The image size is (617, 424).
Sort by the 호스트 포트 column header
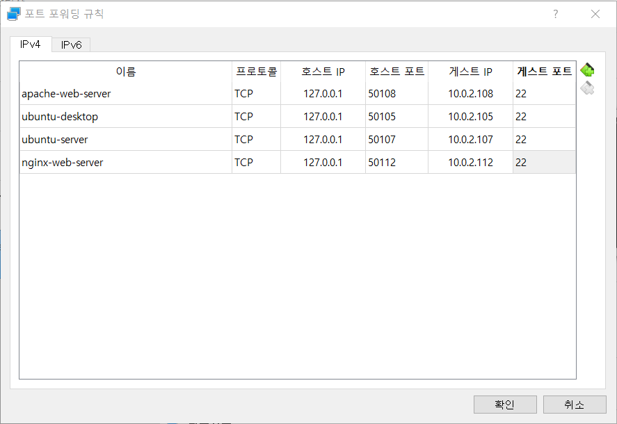(396, 72)
